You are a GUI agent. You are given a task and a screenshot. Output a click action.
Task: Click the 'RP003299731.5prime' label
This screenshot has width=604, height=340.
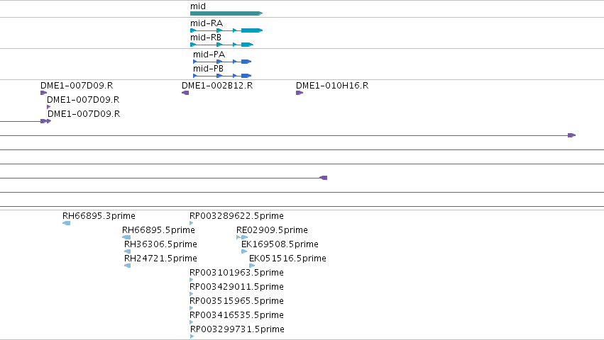click(237, 329)
